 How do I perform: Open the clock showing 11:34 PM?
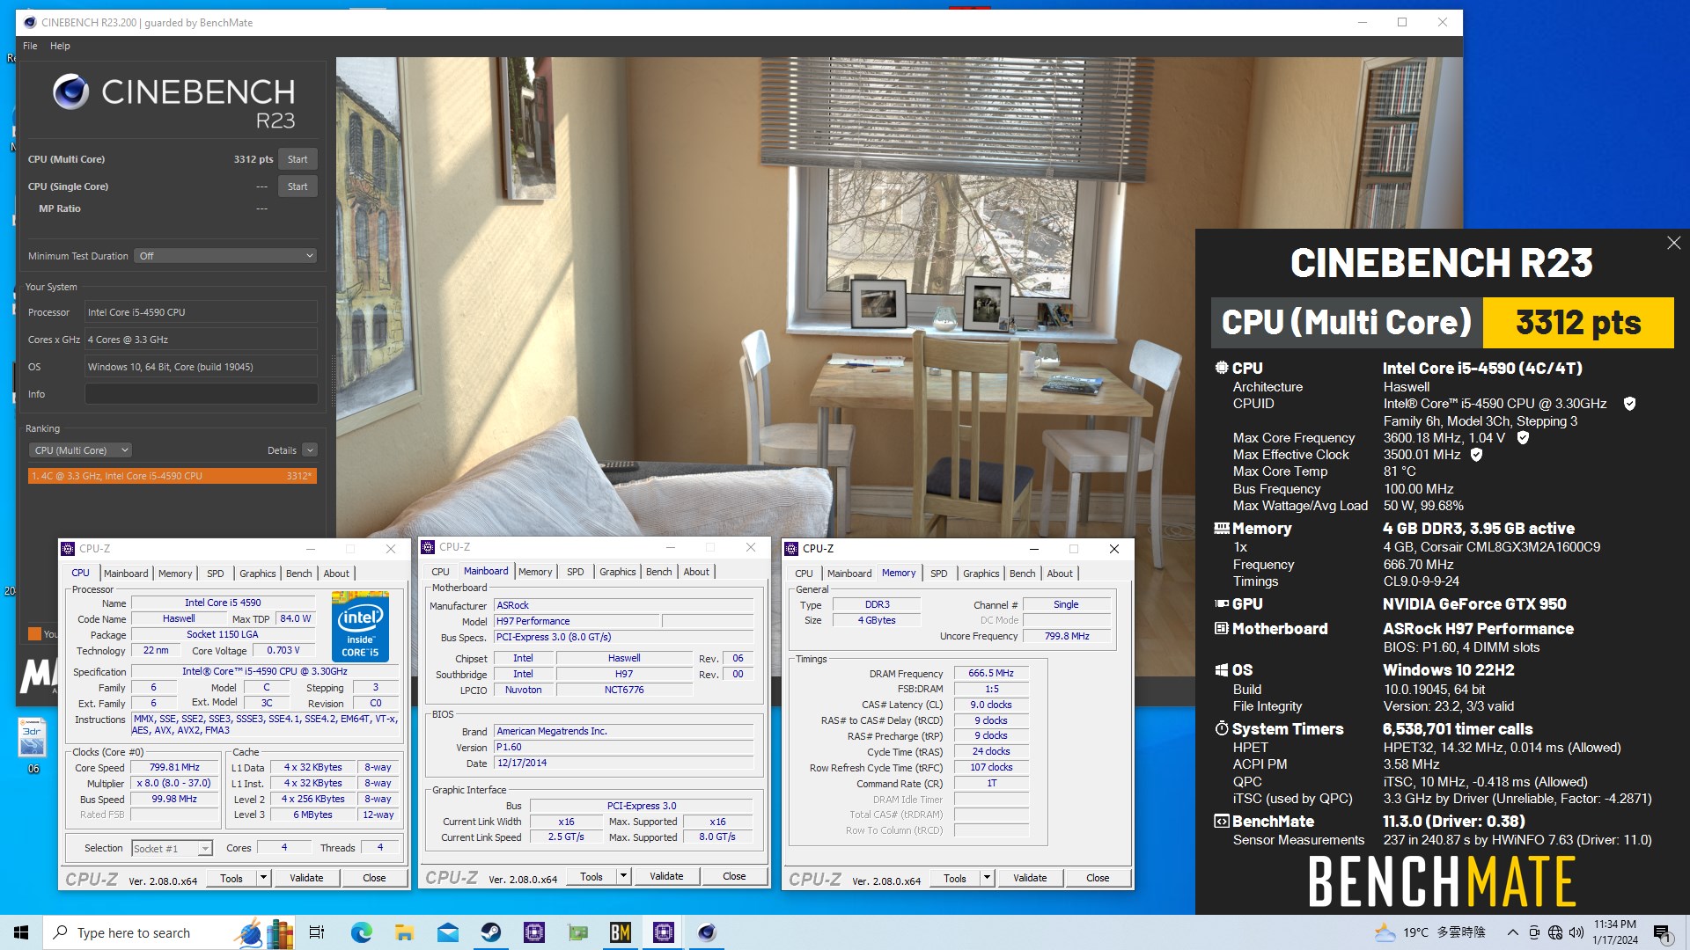pyautogui.click(x=1615, y=932)
